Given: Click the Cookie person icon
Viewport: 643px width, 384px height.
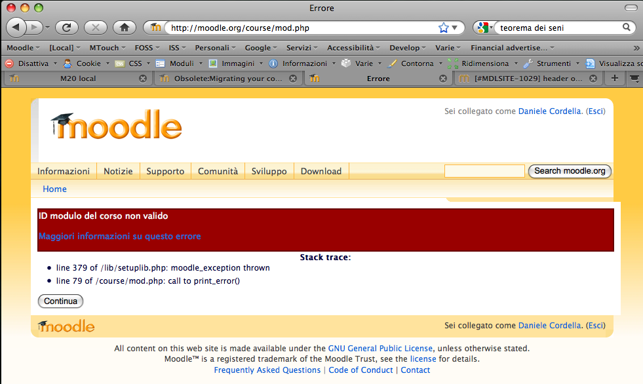Looking at the screenshot, I should [68, 63].
